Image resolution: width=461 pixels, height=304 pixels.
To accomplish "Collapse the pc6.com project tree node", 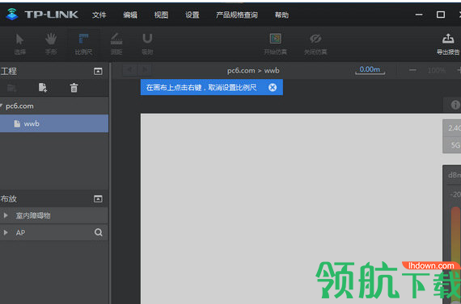I will pos(2,106).
